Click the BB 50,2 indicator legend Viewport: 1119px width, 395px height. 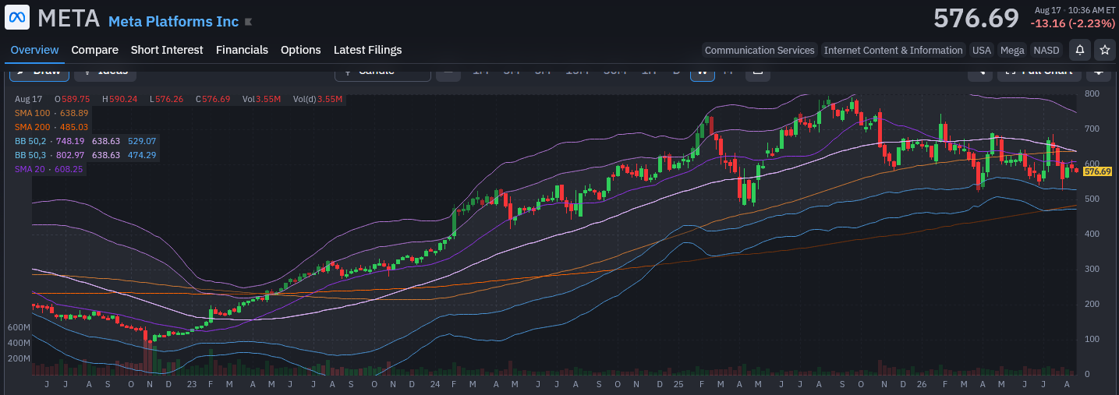(85, 141)
